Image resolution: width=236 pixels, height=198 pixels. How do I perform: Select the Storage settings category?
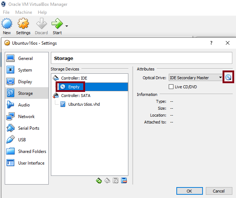(27, 93)
